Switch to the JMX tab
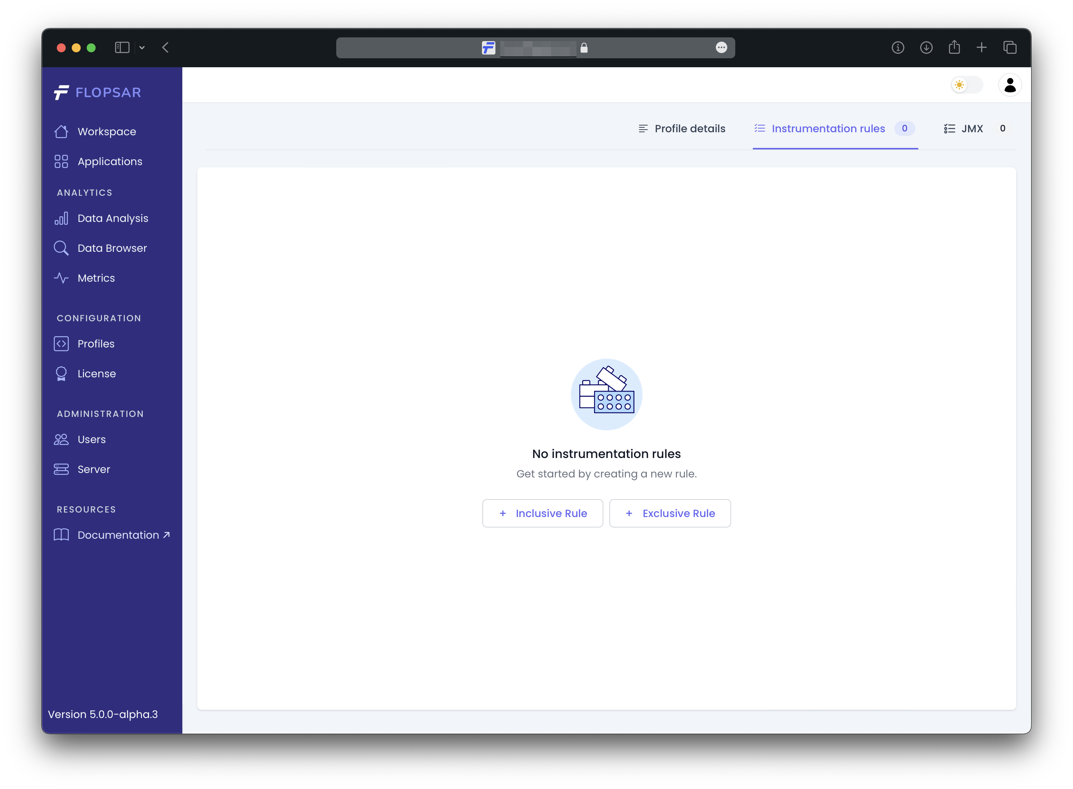The image size is (1073, 789). pos(971,129)
